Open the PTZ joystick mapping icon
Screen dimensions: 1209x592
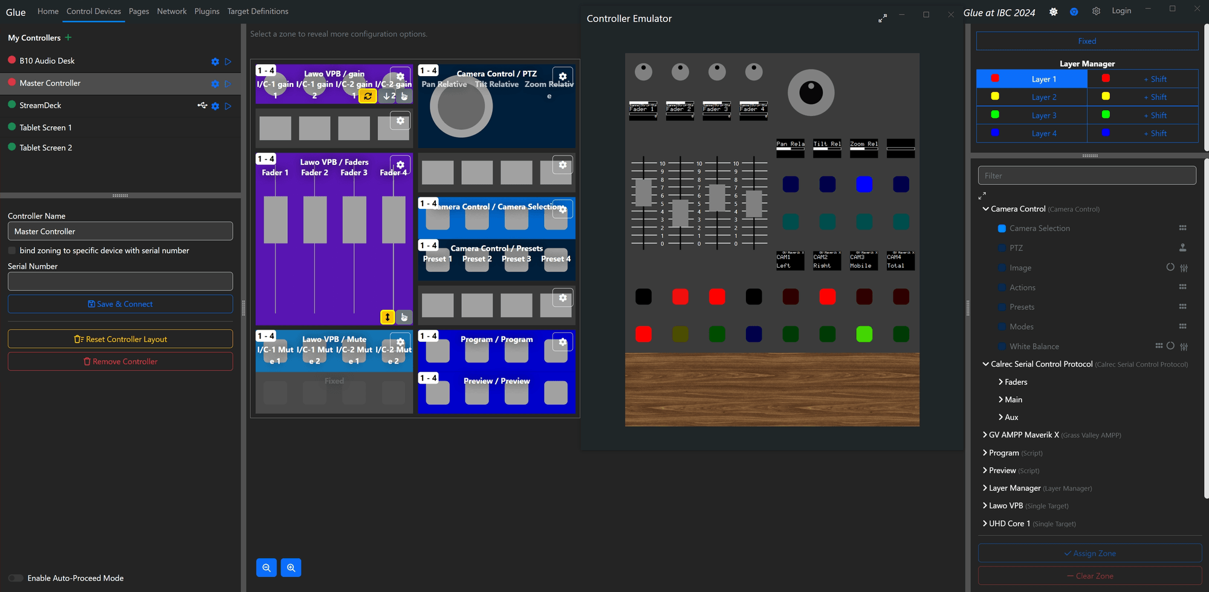pos(1183,248)
